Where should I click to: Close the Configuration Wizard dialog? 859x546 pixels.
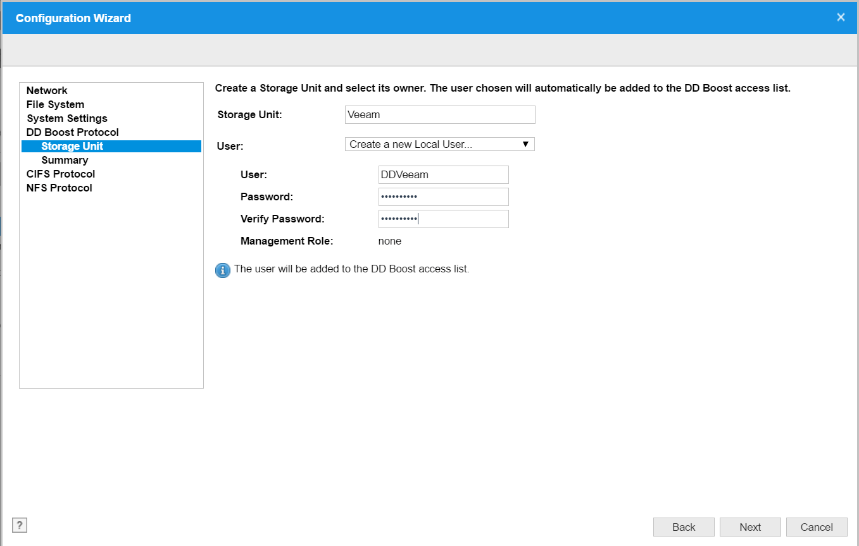tap(841, 17)
